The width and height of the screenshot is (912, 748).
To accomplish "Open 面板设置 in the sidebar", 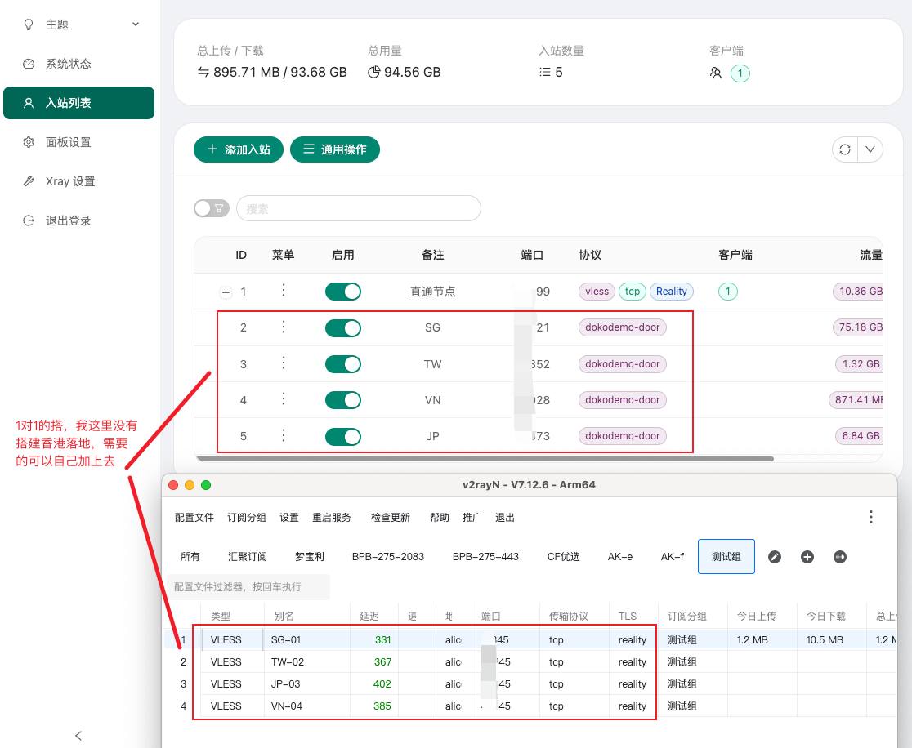I will click(x=69, y=142).
